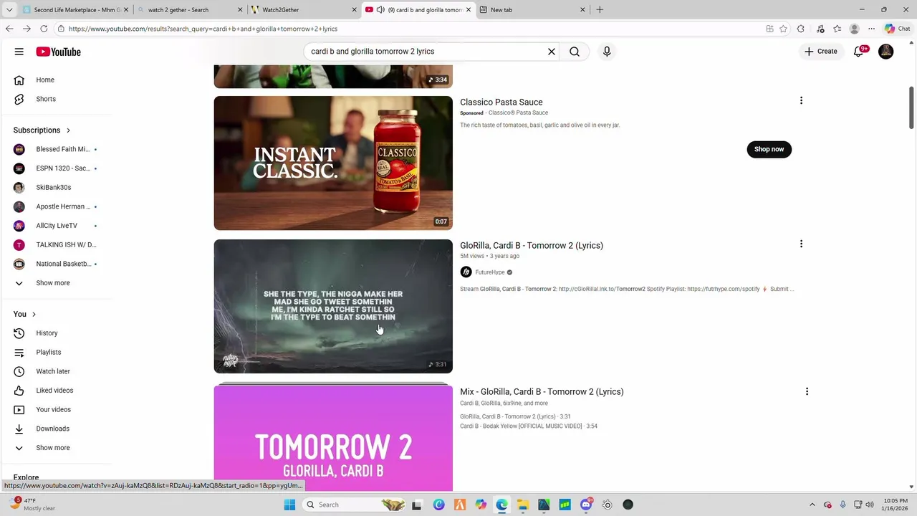Viewport: 917px width, 516px height.
Task: Open options for Classico Pasta Sauce ad
Action: (x=801, y=100)
